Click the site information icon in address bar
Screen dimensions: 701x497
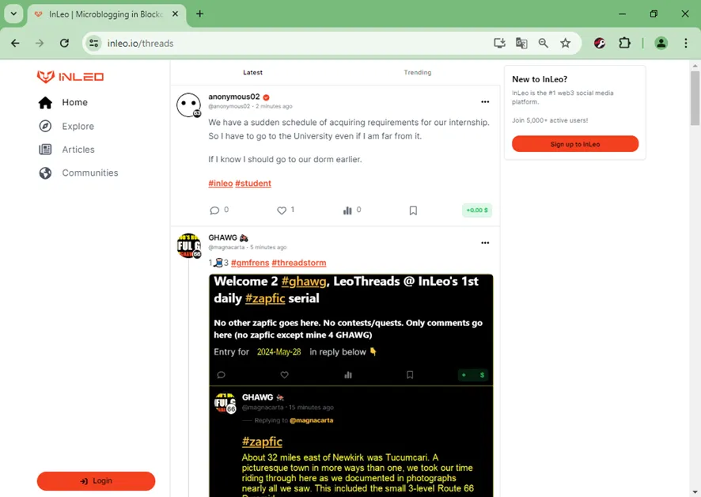click(94, 43)
